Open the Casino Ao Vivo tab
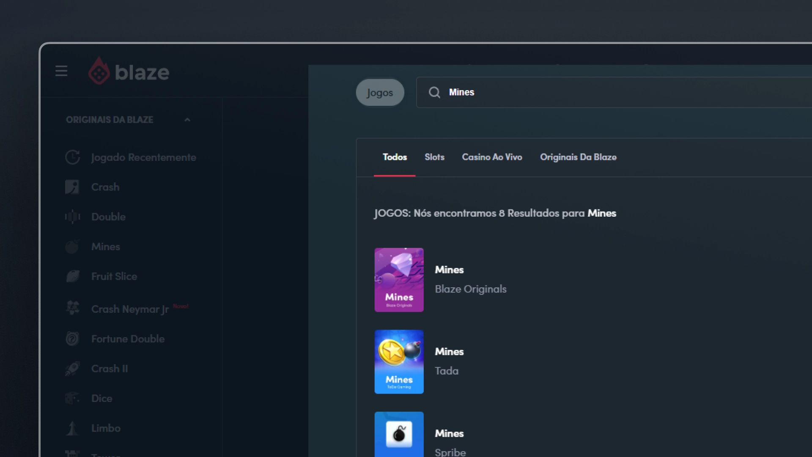The width and height of the screenshot is (812, 457). (492, 157)
